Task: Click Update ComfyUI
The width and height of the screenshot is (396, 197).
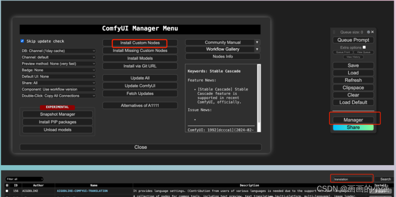Action: point(140,86)
